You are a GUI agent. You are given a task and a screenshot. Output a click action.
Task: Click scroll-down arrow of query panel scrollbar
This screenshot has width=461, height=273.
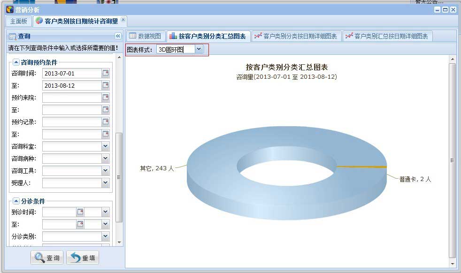tap(119, 243)
